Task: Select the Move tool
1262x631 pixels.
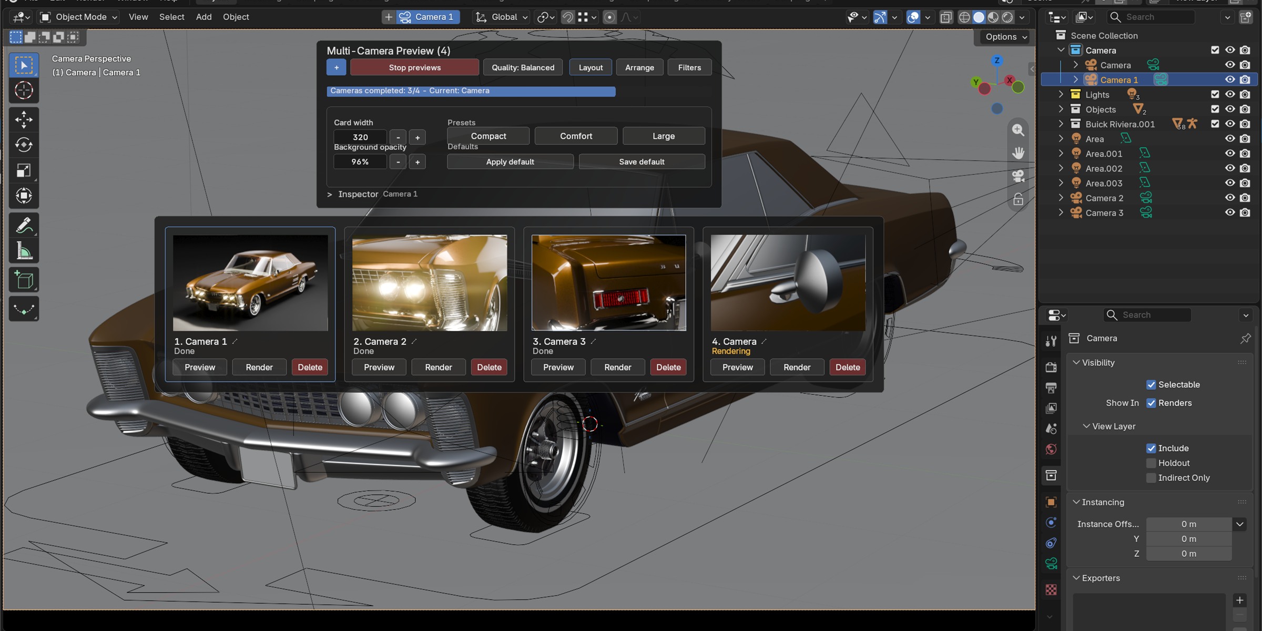Action: [x=24, y=119]
